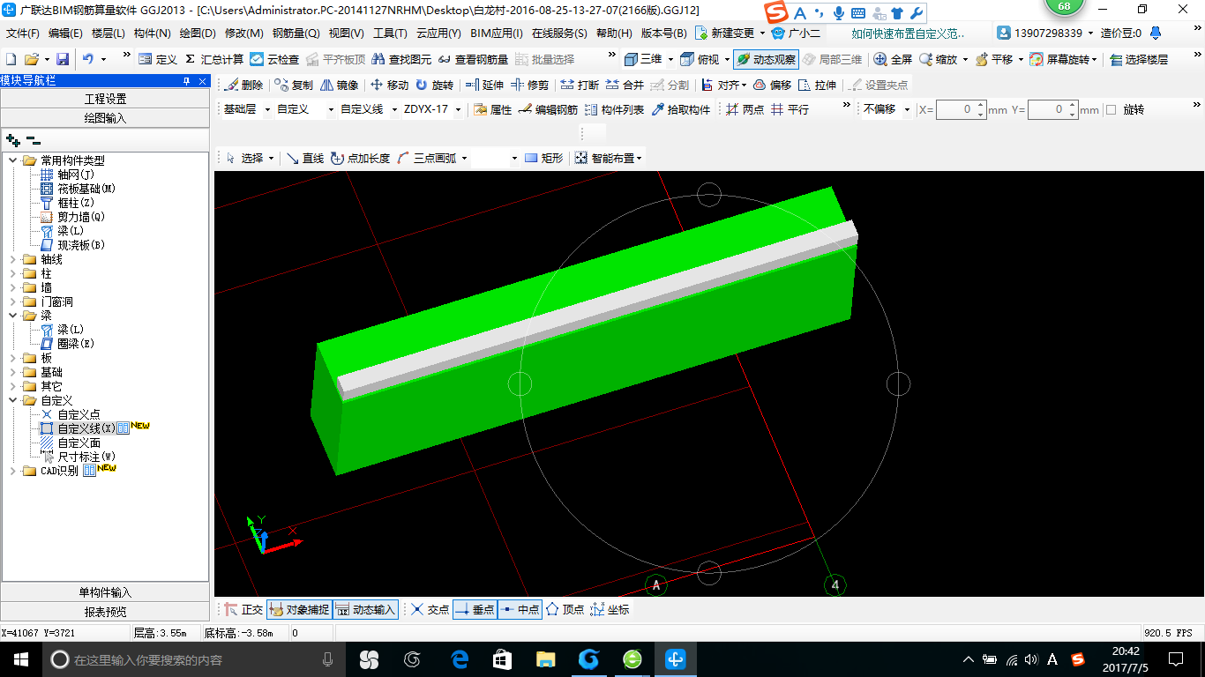The height and width of the screenshot is (677, 1205).
Task: Open the 云应用(Y) menu
Action: pos(438,33)
